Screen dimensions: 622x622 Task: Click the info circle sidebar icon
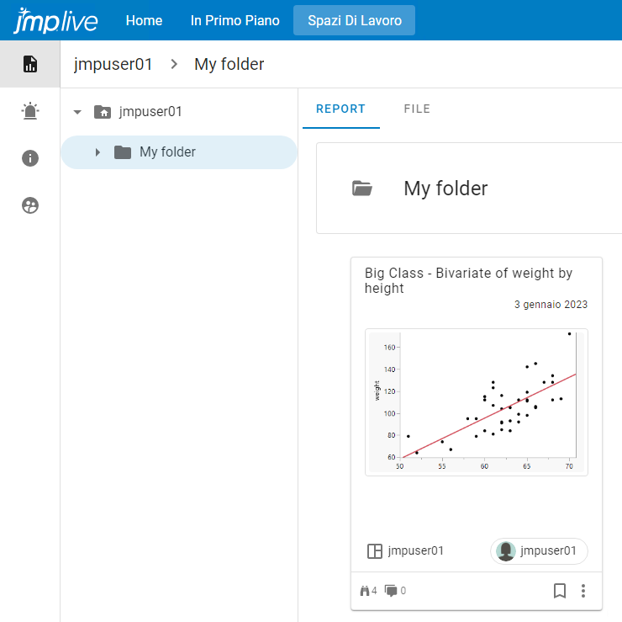coord(30,158)
